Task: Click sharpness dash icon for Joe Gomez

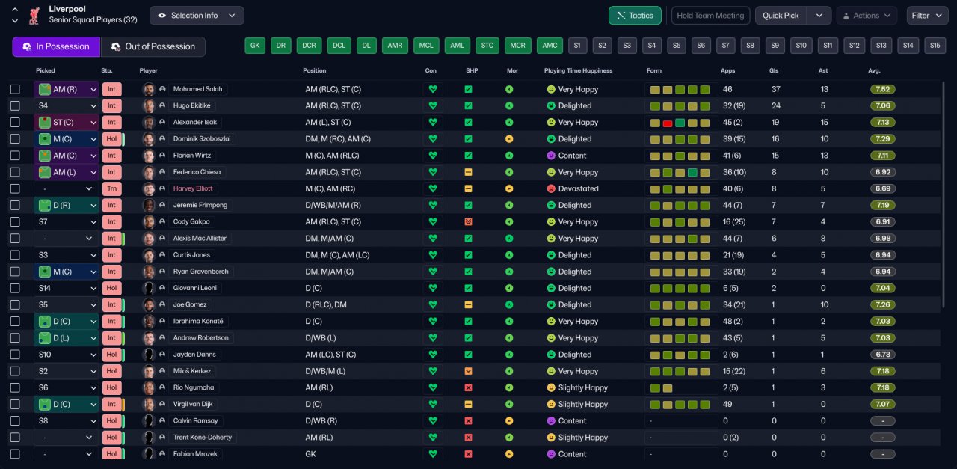Action: (468, 304)
